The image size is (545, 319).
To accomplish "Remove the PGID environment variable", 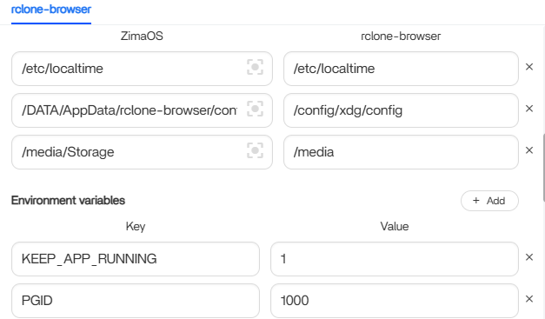I will (529, 299).
